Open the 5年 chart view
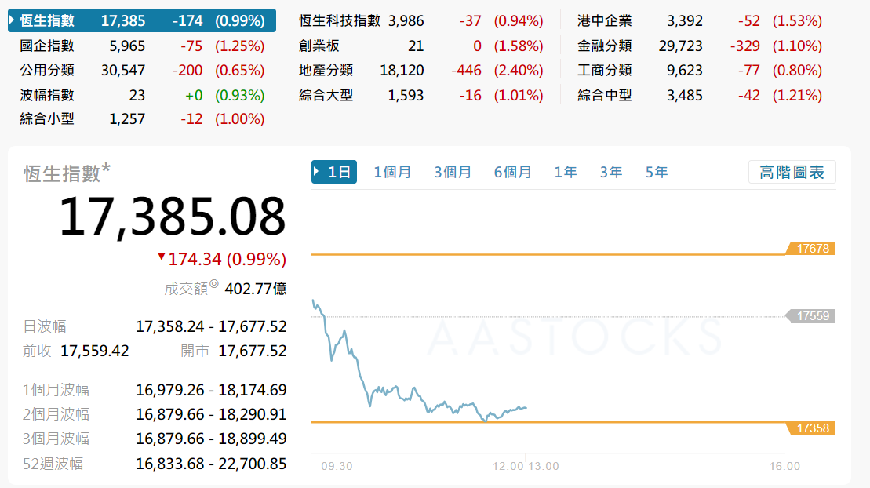This screenshot has width=870, height=488. [x=656, y=172]
